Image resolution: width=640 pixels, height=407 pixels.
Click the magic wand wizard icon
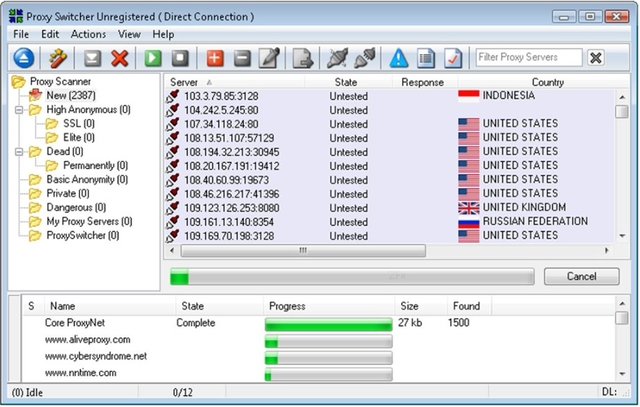[58, 58]
